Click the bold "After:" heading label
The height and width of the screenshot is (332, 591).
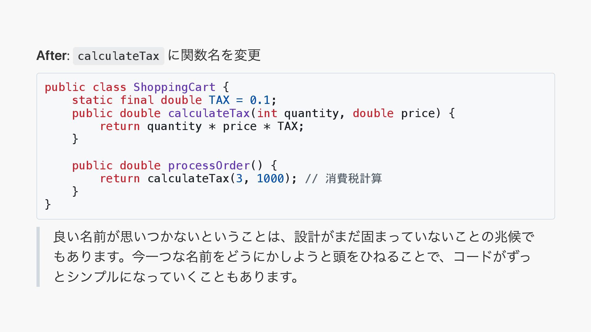[53, 56]
